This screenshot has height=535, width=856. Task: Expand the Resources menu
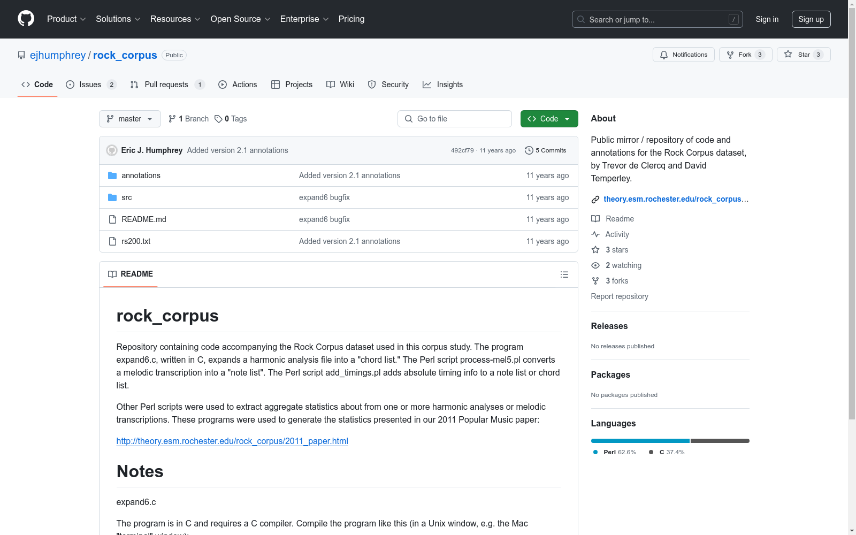click(x=175, y=19)
